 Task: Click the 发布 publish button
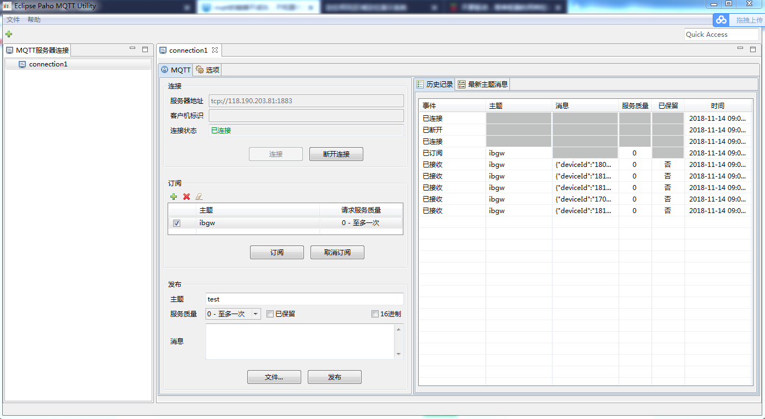[x=335, y=377]
